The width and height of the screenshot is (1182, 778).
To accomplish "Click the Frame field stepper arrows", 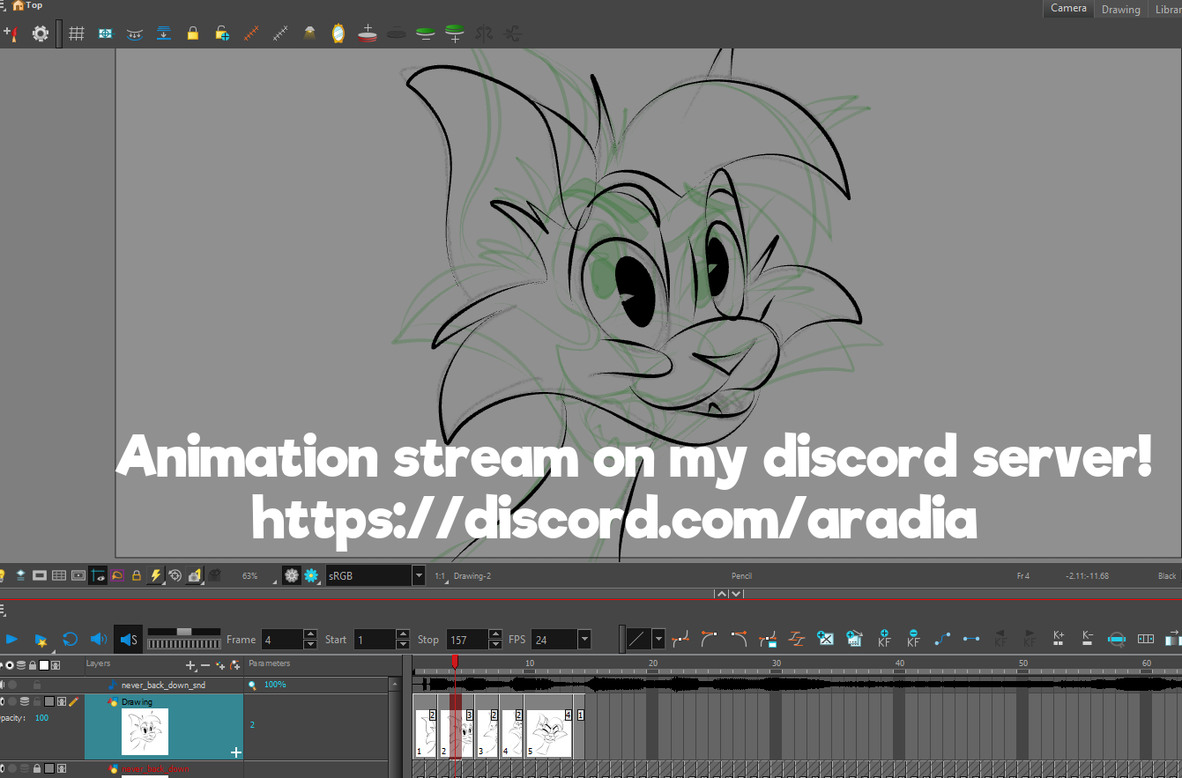I will pyautogui.click(x=310, y=640).
